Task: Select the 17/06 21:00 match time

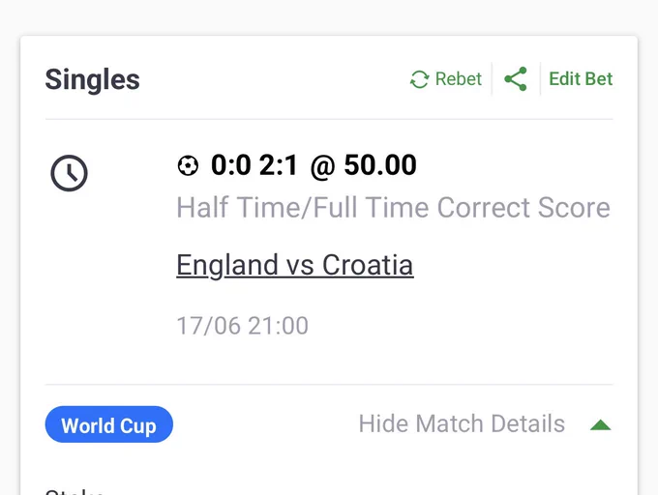Action: tap(243, 326)
